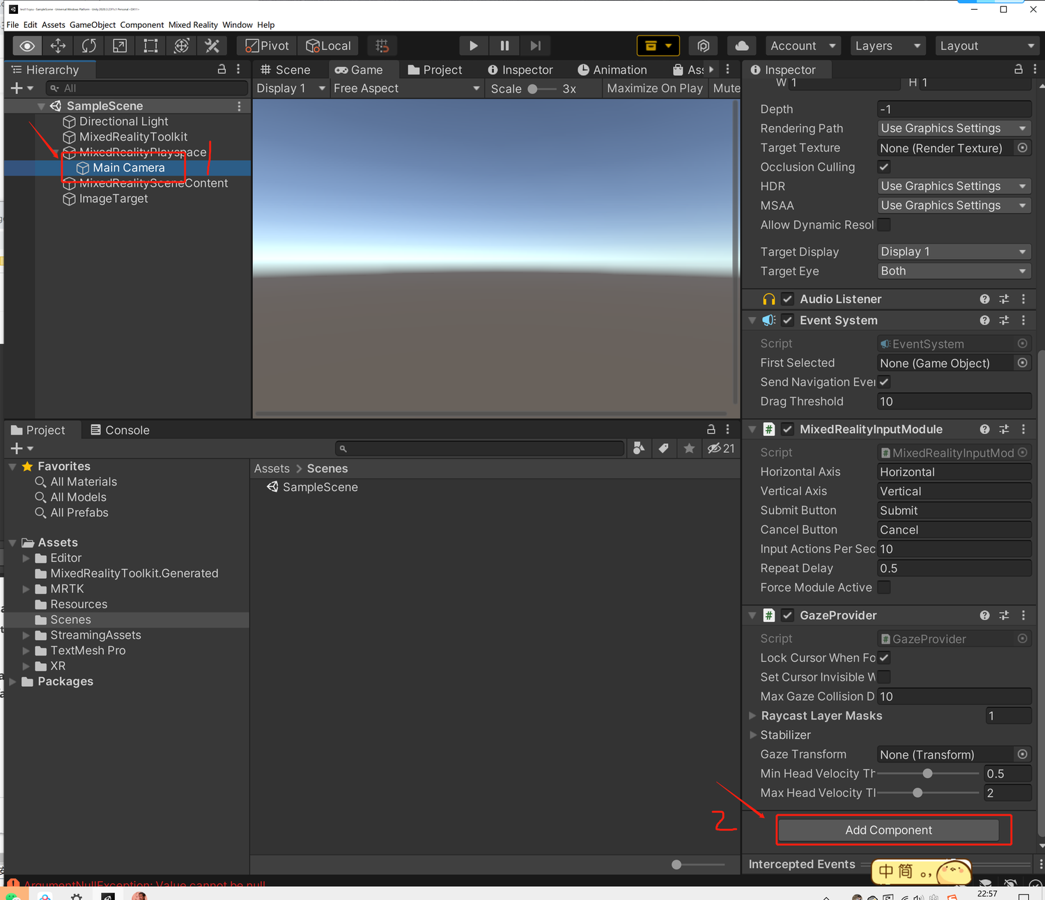Open the Component menu
Image resolution: width=1045 pixels, height=900 pixels.
pyautogui.click(x=142, y=24)
